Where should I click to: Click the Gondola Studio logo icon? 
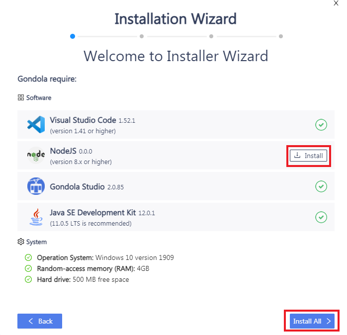click(36, 186)
